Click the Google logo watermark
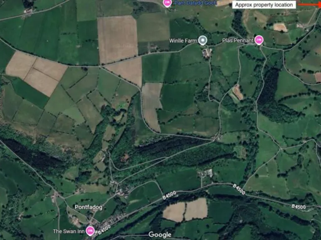The width and height of the screenshot is (321, 240). point(160,235)
